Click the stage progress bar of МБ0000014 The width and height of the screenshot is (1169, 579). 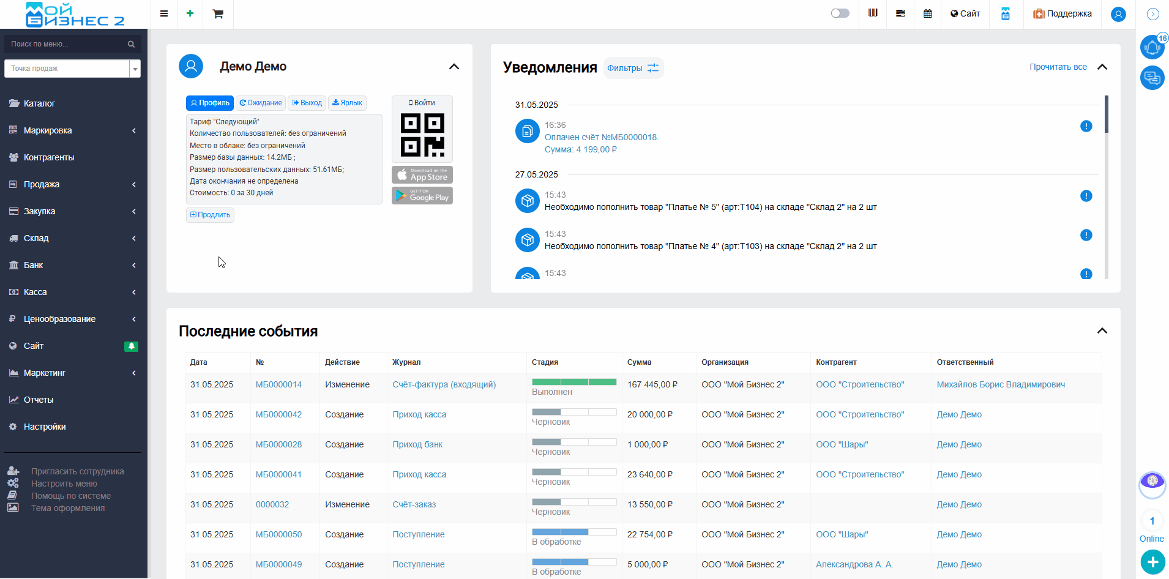pos(573,382)
